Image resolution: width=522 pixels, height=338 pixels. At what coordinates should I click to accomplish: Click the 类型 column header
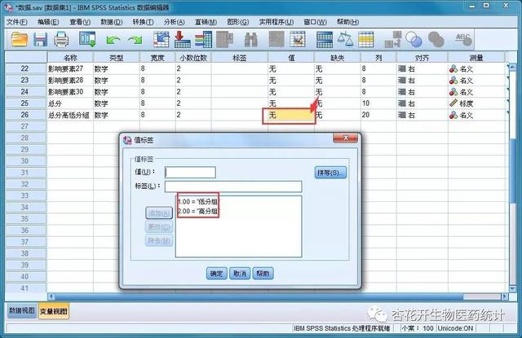[x=116, y=58]
